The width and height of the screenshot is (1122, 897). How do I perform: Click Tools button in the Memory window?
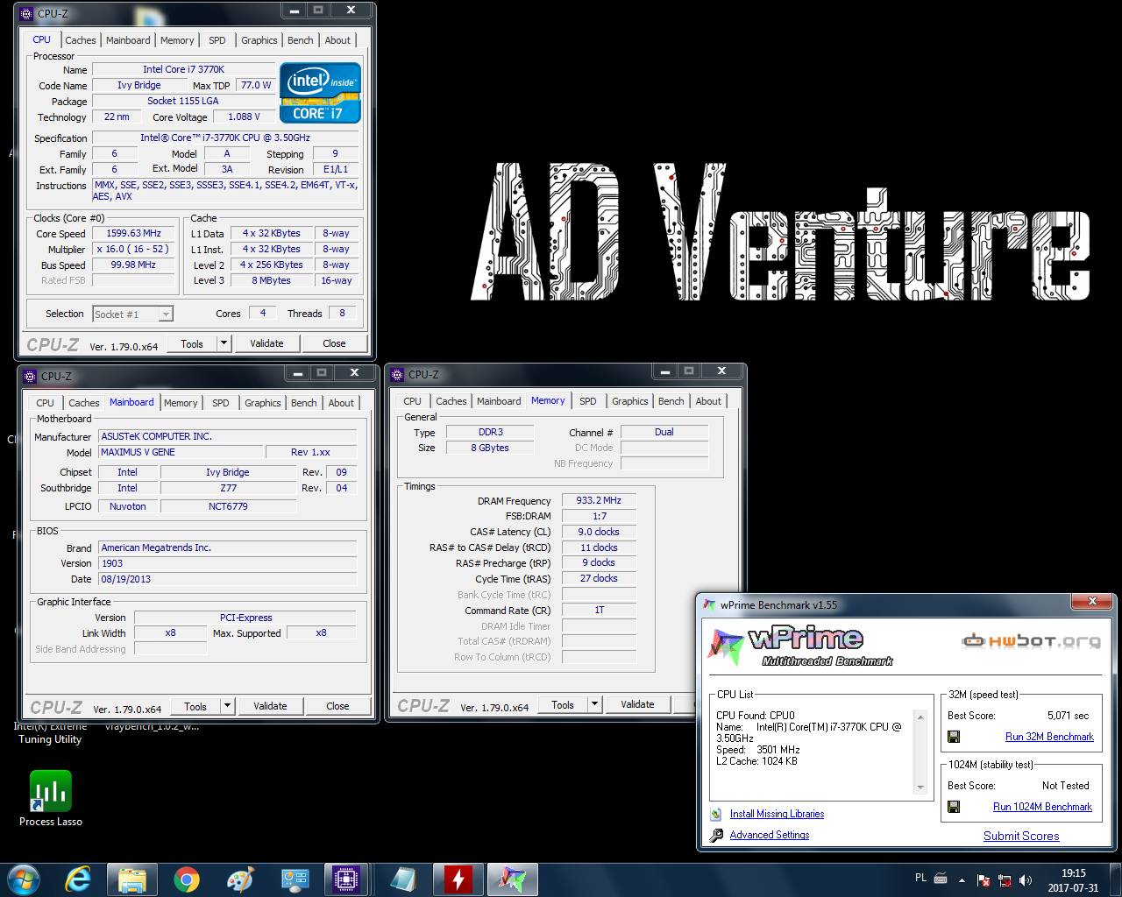pos(563,704)
